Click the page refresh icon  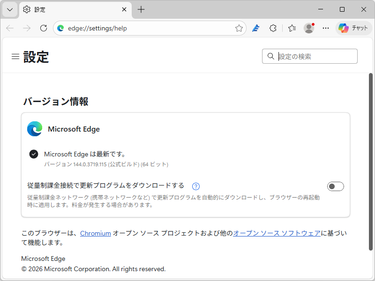pyautogui.click(x=44, y=28)
